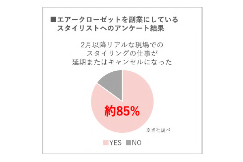Viewport: 243px width, 162px height.
Task: Click subtitle line 延期またはキャンセルになった
Action: point(122,62)
